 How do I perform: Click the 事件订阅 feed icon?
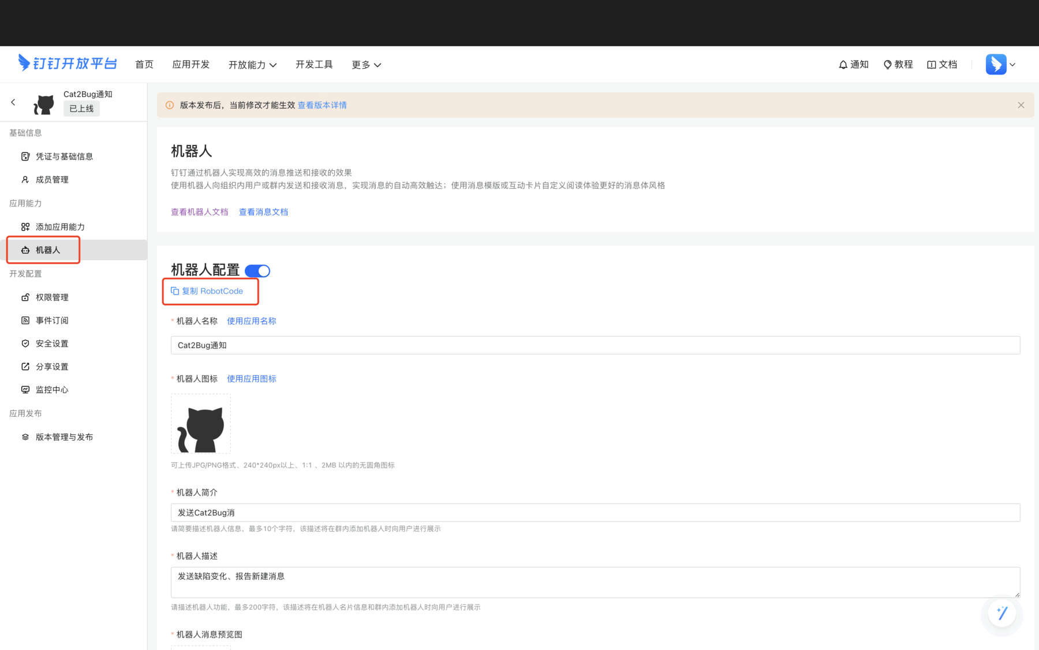(25, 320)
